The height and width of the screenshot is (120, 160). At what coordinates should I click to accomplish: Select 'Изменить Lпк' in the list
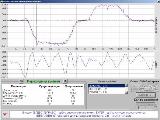(x=107, y=86)
